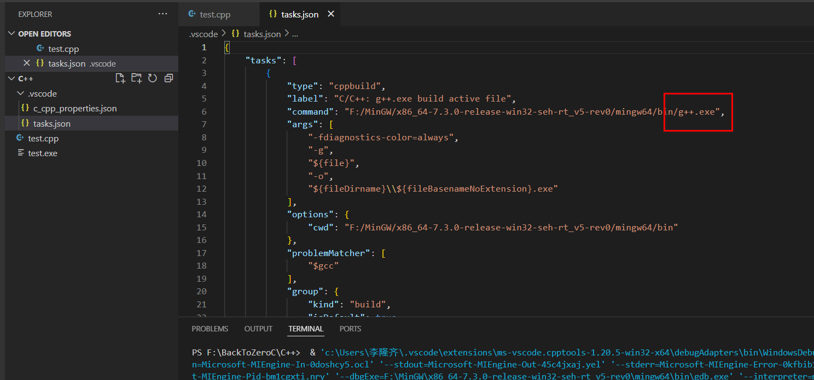This screenshot has height=380, width=814.
Task: Select test.exe in file tree
Action: click(x=91, y=153)
